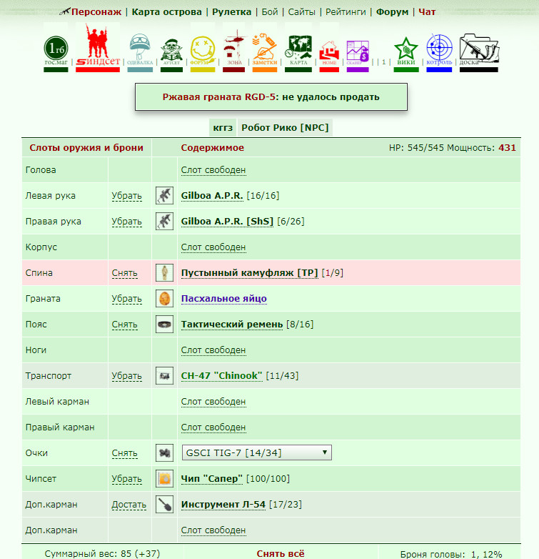Open the Синдсет red soldiers icon
This screenshot has width=539, height=559.
[98, 46]
